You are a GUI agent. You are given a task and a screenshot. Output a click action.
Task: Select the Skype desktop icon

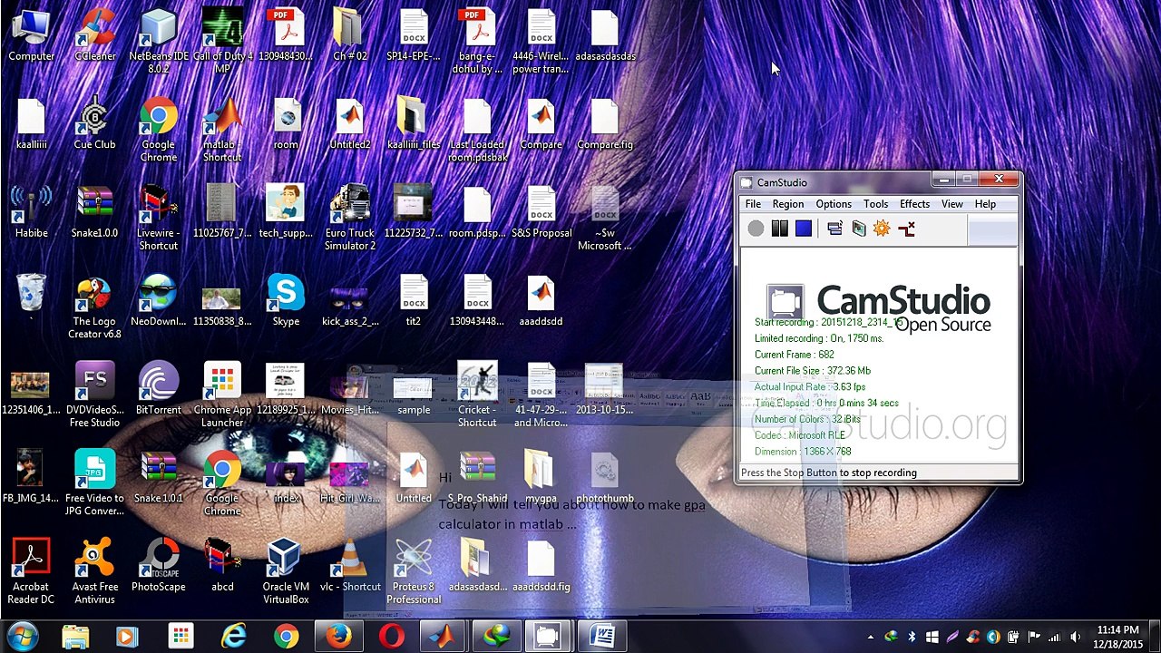point(286,301)
